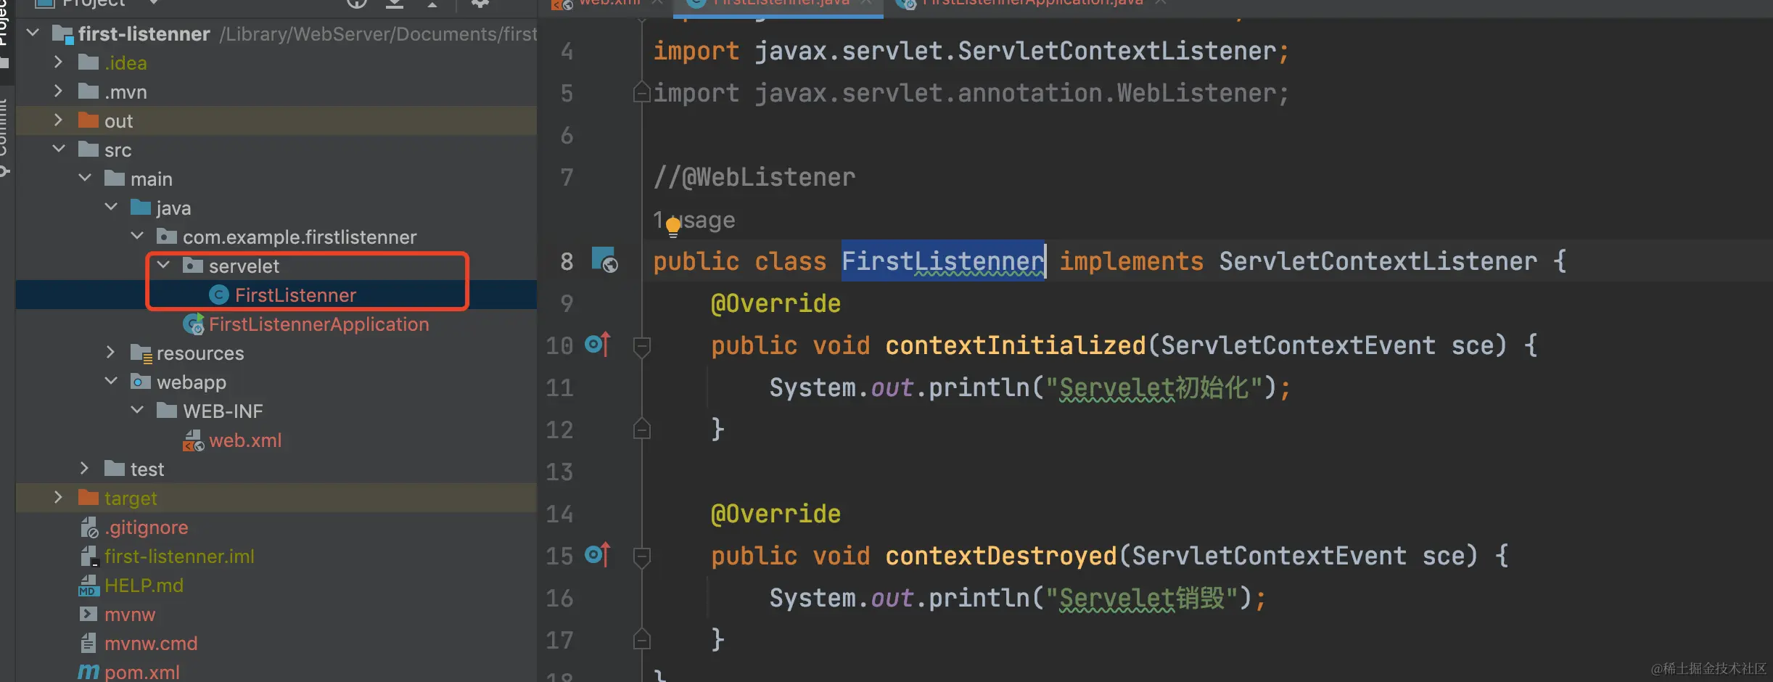The height and width of the screenshot is (682, 1773).
Task: Select the WEB-INF folder label
Action: tap(223, 411)
